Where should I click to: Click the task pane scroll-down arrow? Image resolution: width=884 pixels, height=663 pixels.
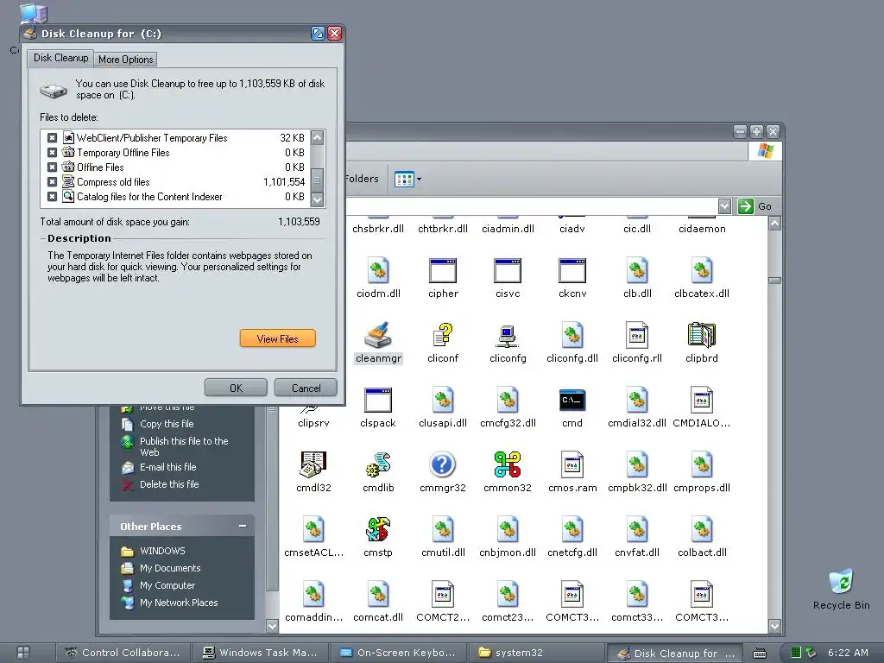272,625
